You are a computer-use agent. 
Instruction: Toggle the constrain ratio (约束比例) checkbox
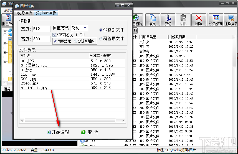54,35
